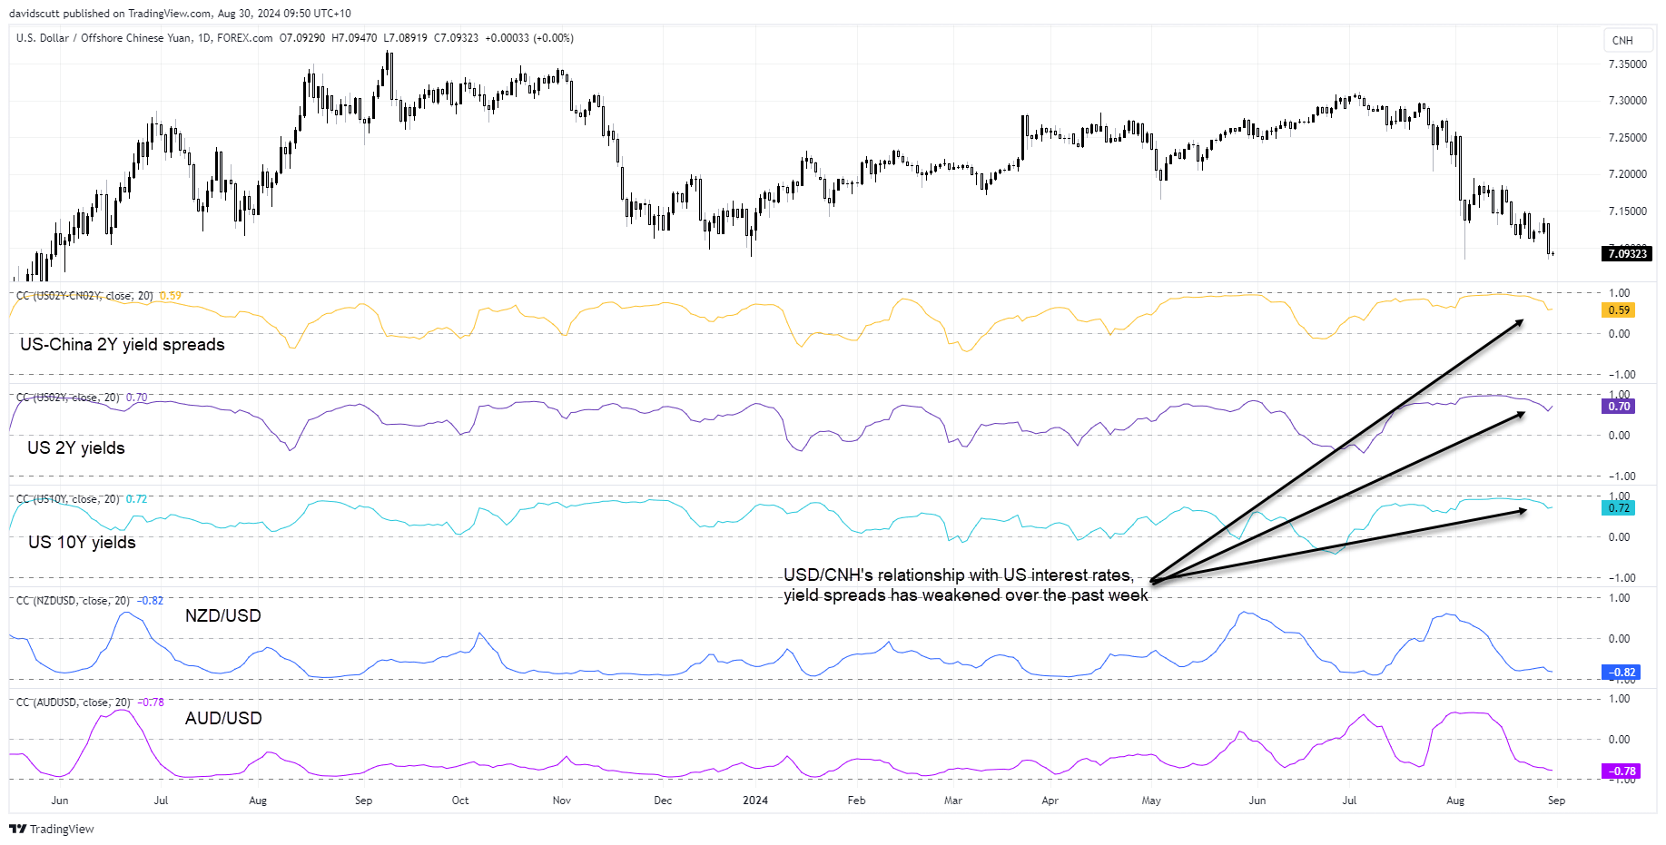Click the H7.09470 high value in header
This screenshot has height=845, width=1666.
tap(354, 38)
